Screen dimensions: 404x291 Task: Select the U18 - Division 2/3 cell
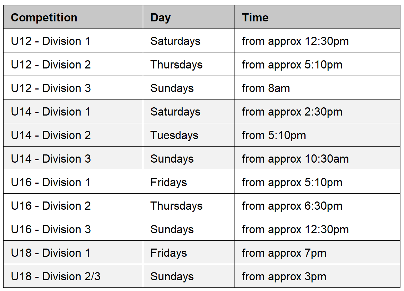(73, 276)
